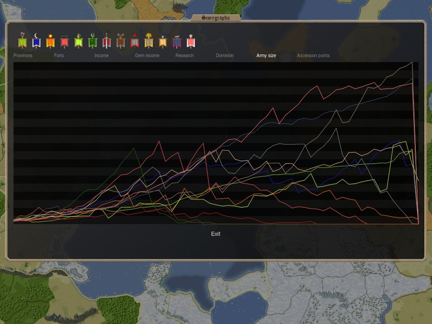This screenshot has width=432, height=324.
Task: Select the Army size graph tab
Action: click(266, 55)
